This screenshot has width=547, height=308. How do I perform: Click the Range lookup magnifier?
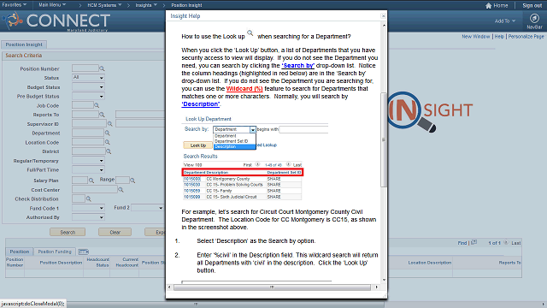(132, 181)
